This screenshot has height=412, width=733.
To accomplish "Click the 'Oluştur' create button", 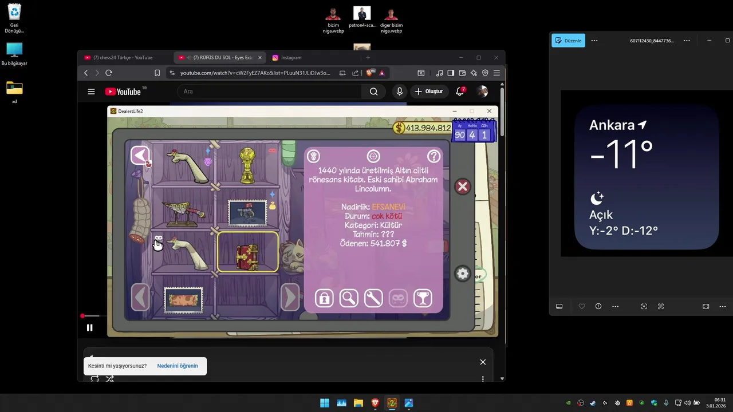I will 429,92.
